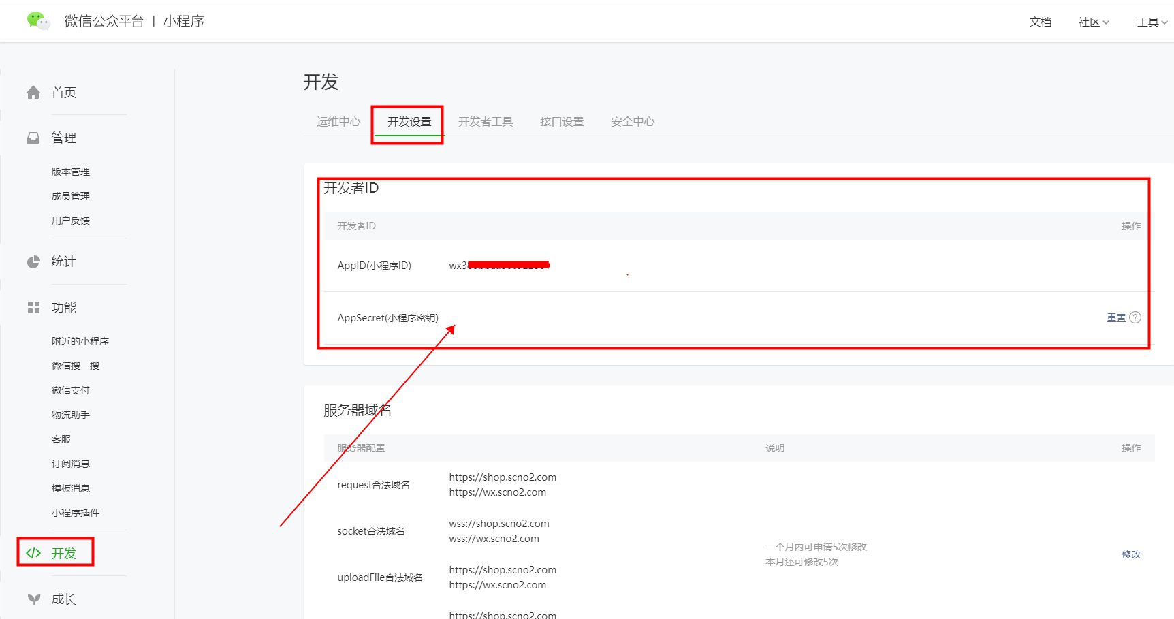Click the request合法域名 label
This screenshot has width=1174, height=619.
(x=374, y=485)
